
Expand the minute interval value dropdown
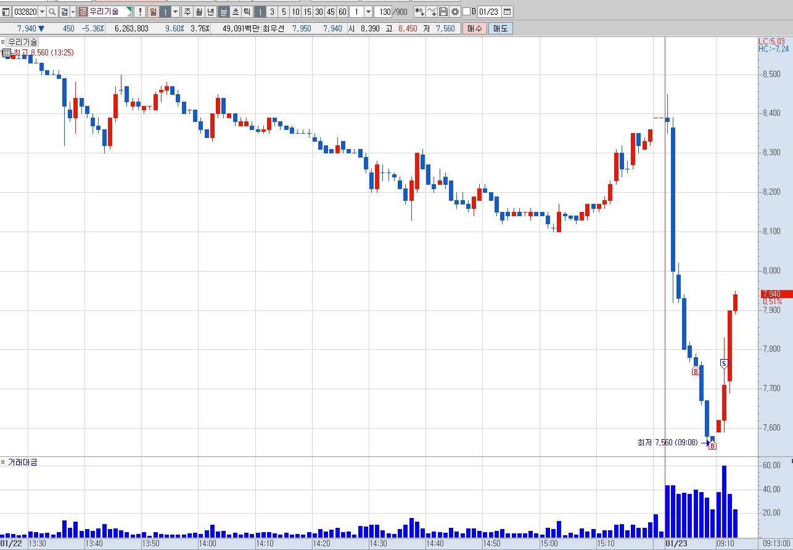[x=368, y=12]
